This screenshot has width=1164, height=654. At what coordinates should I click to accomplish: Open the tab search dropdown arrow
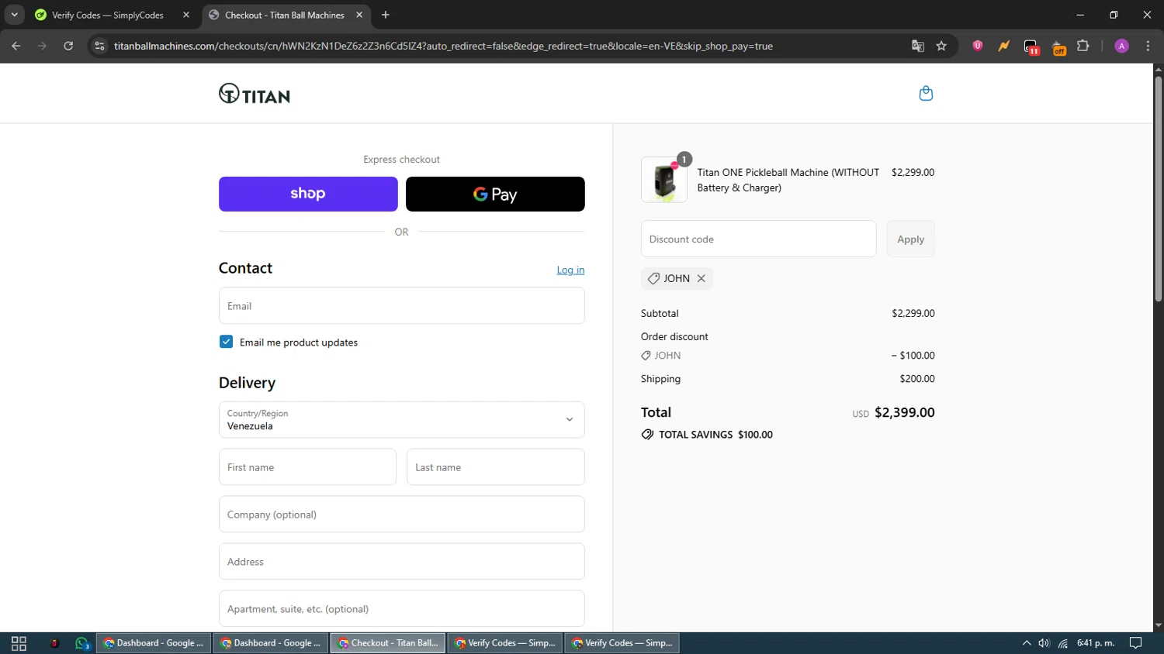coord(14,15)
